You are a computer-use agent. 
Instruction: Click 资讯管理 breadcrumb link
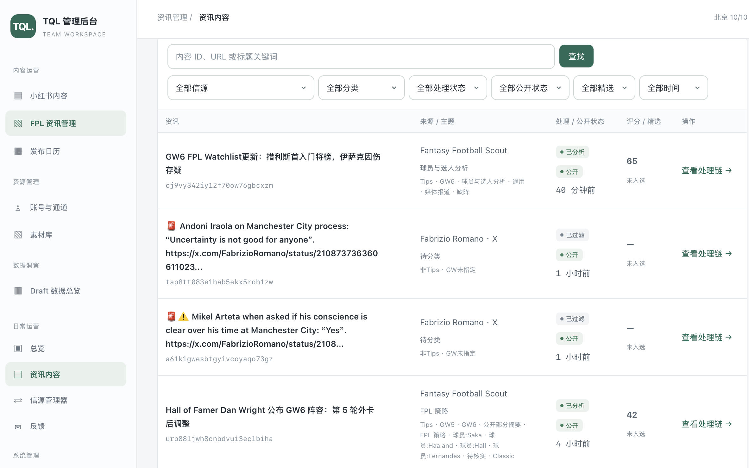pyautogui.click(x=172, y=17)
